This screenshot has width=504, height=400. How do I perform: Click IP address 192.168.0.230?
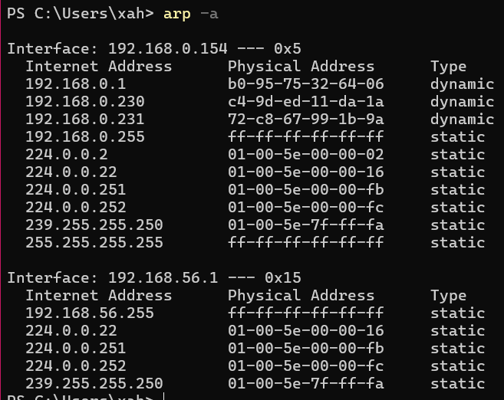[84, 101]
